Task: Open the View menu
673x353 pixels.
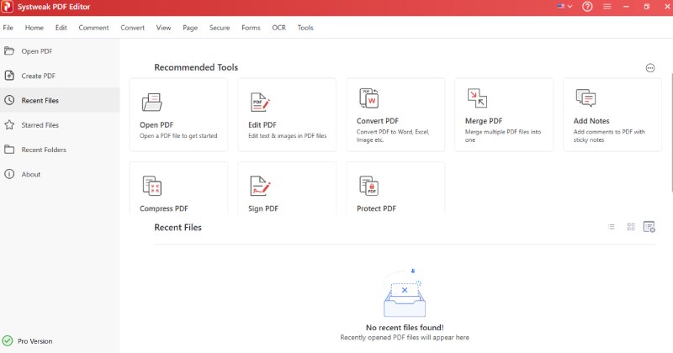Action: click(x=163, y=28)
